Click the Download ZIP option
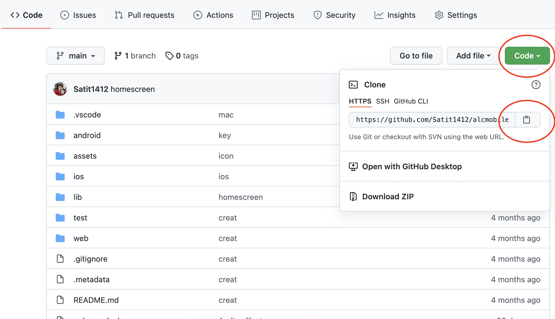The height and width of the screenshot is (319, 555). point(388,196)
